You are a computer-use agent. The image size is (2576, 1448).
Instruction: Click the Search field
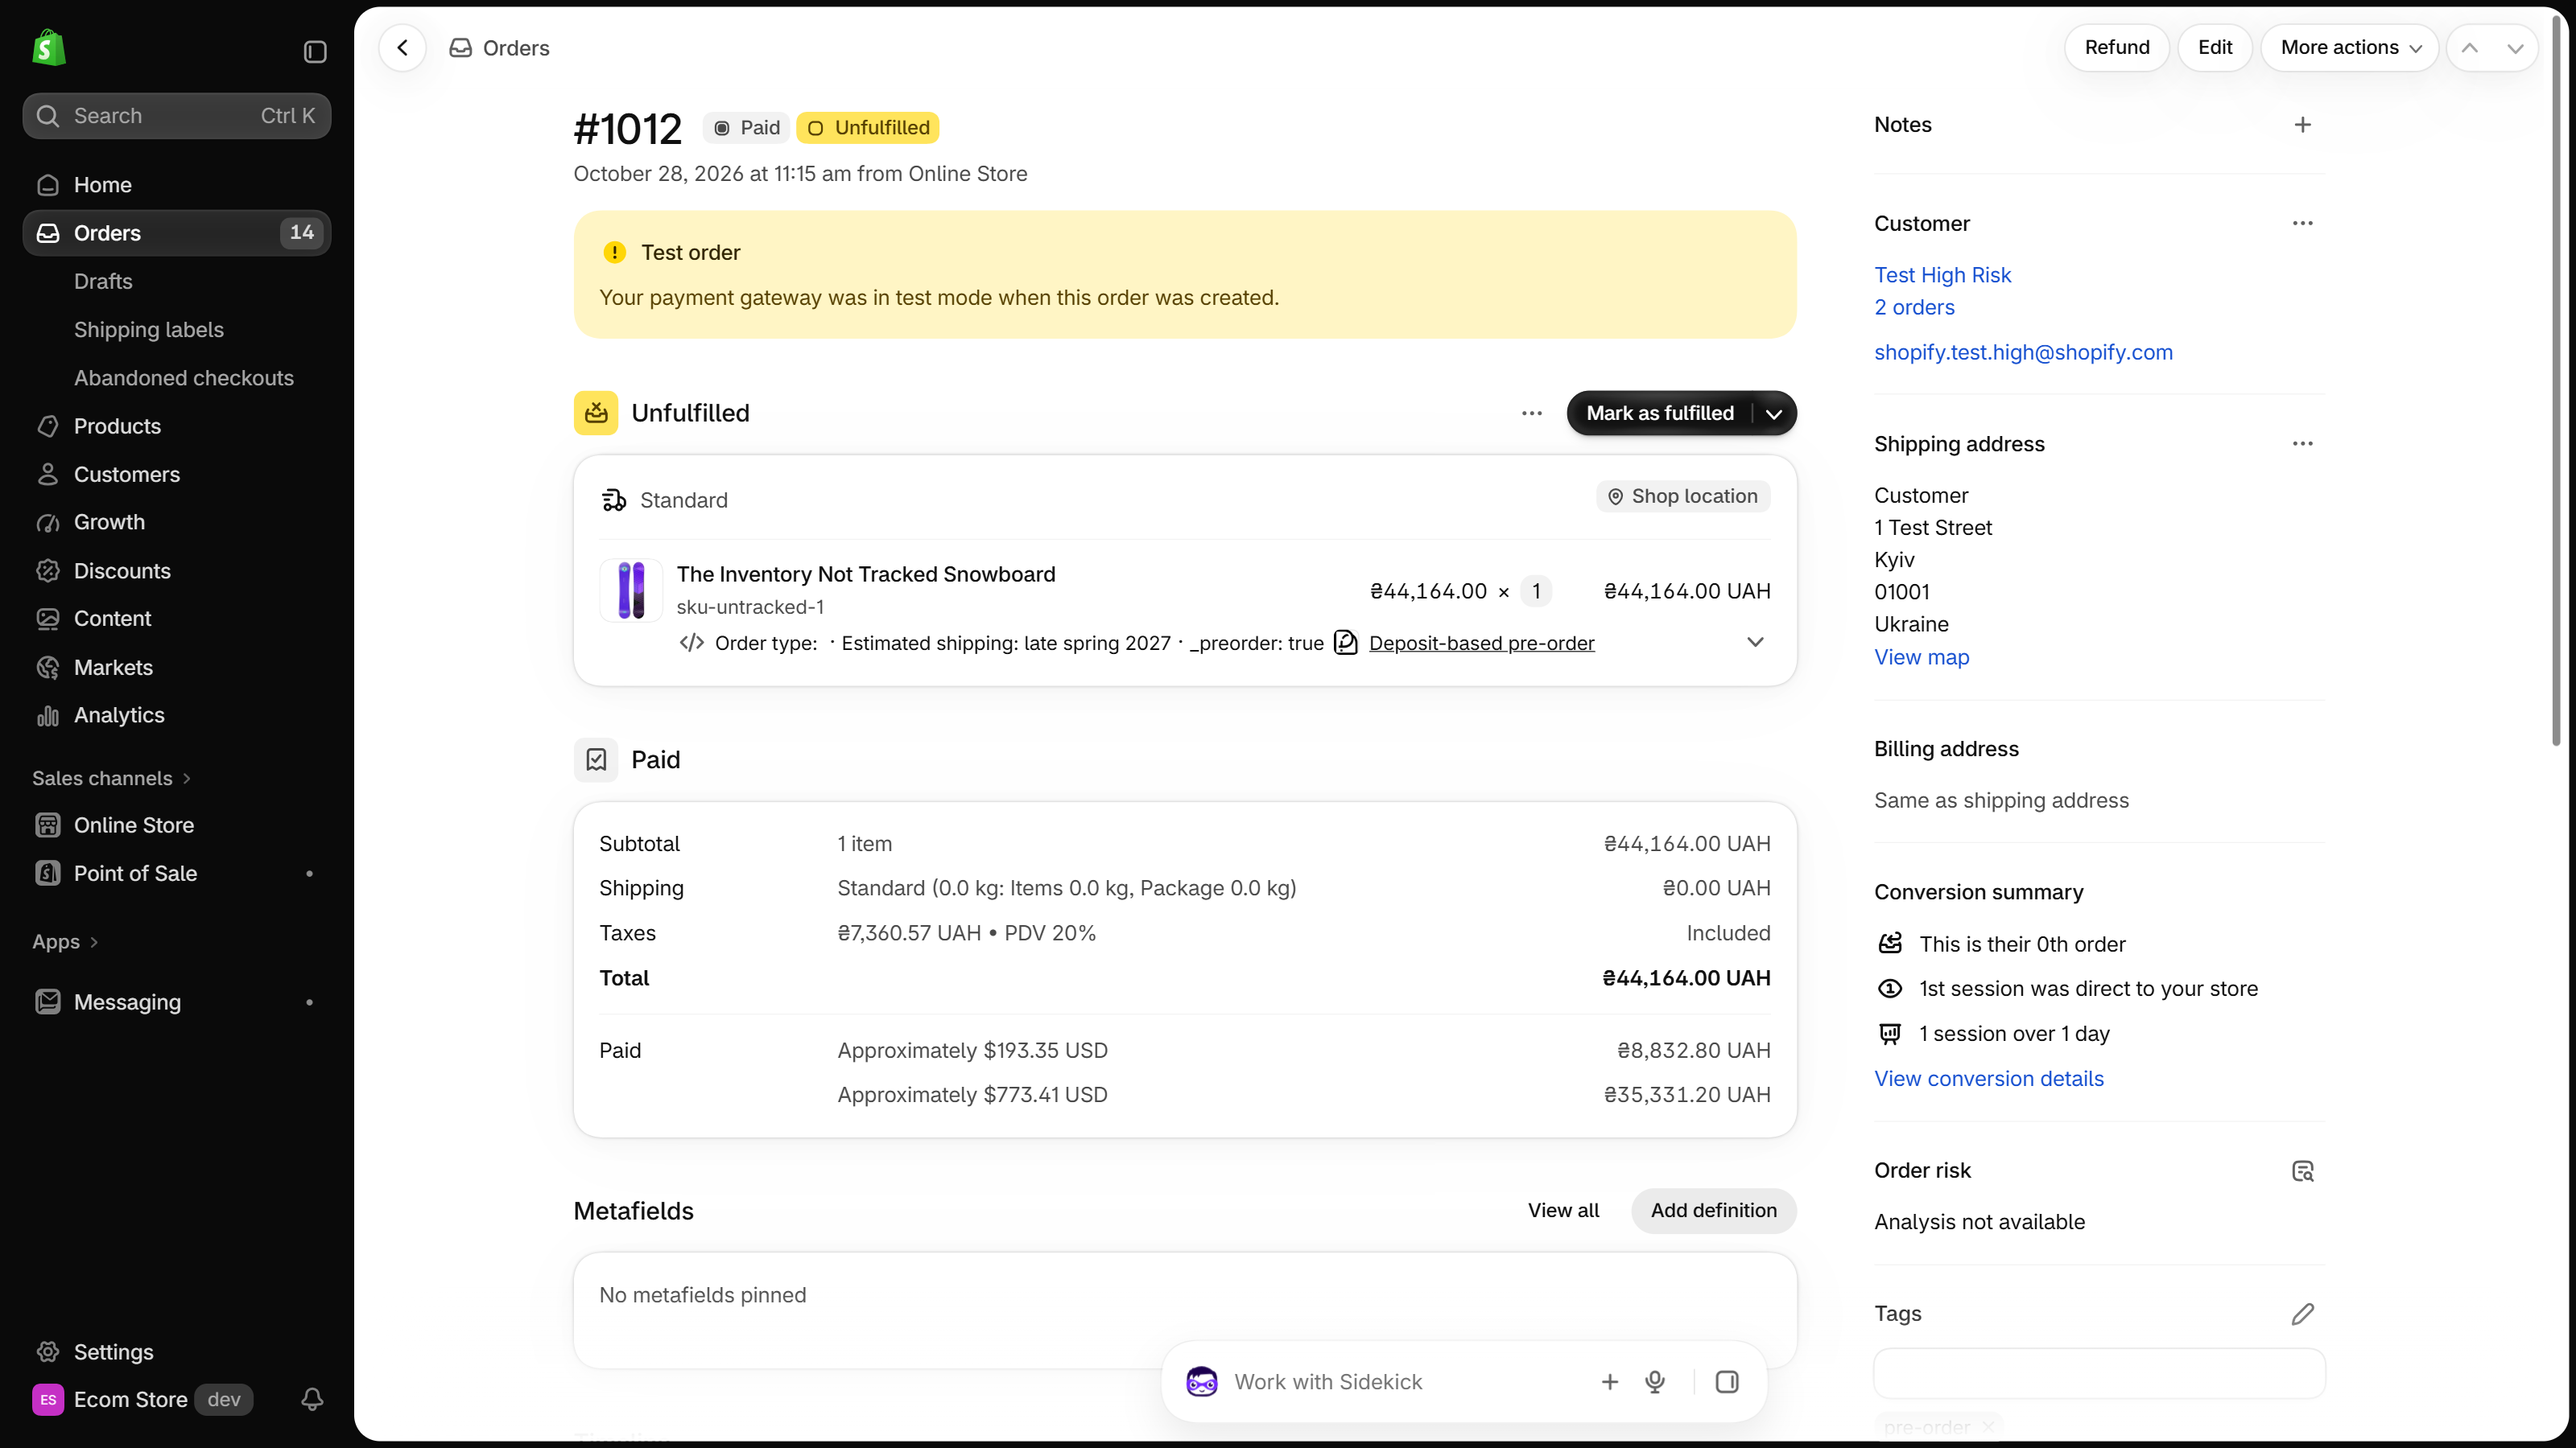click(177, 116)
